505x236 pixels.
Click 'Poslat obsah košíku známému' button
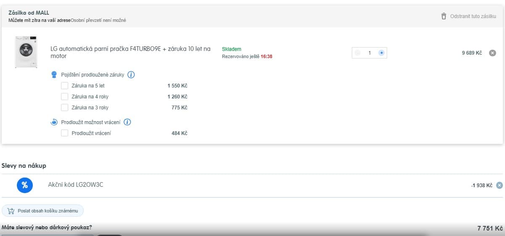(43, 211)
